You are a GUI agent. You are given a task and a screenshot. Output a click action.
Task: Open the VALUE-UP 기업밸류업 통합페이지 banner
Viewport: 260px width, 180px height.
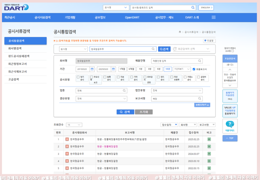pyautogui.click(x=230, y=111)
